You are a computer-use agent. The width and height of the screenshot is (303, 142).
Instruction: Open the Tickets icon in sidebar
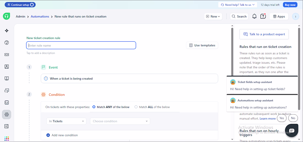tap(7, 55)
